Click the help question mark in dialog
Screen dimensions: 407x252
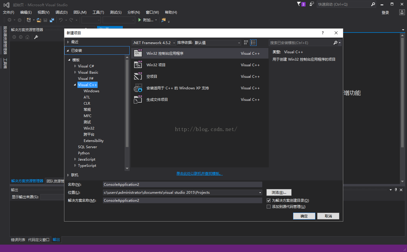[x=323, y=33]
